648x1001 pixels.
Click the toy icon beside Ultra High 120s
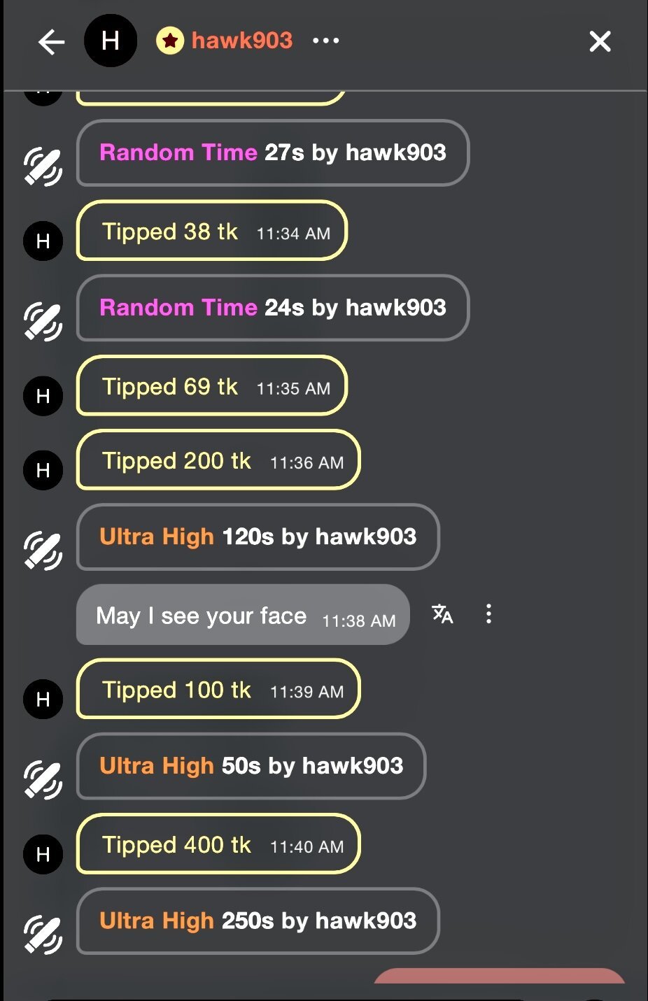[x=43, y=551]
